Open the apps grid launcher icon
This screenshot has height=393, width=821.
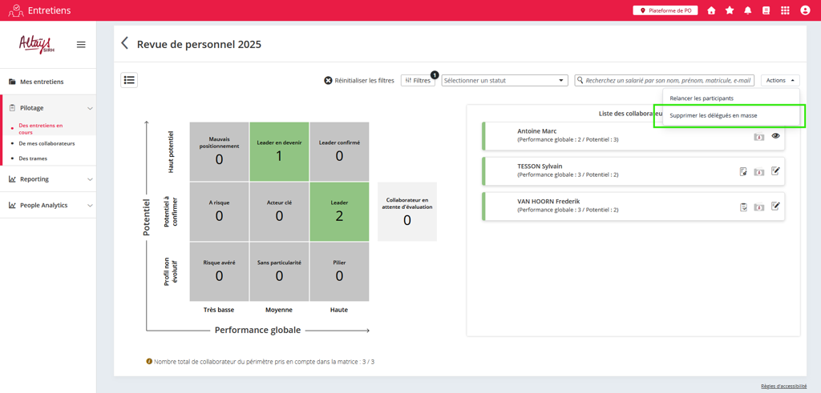785,10
